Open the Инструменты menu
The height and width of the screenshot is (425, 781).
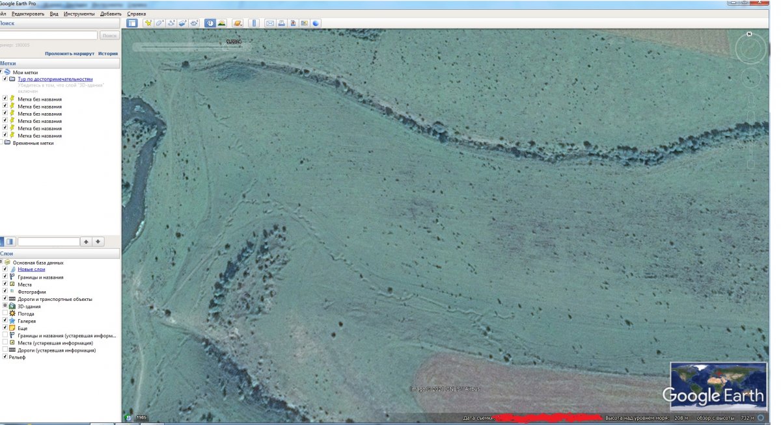click(79, 14)
